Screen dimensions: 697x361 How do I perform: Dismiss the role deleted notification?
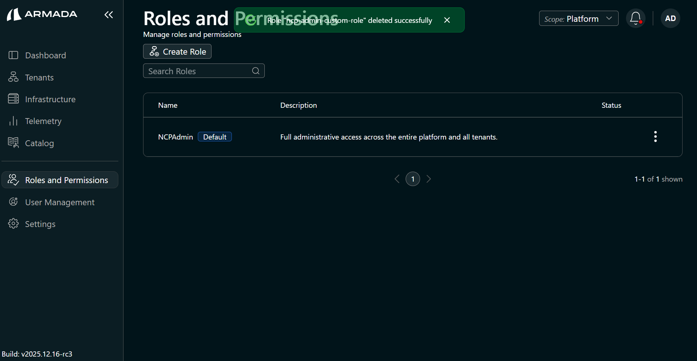447,20
